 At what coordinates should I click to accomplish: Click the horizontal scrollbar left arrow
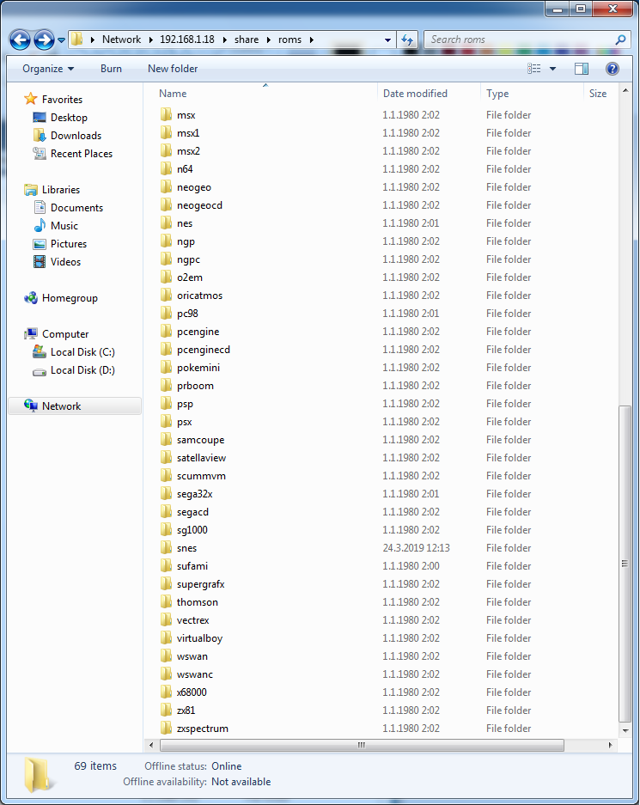[151, 745]
